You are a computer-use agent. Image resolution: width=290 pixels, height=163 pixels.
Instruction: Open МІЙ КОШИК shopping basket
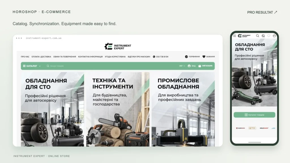(205, 66)
